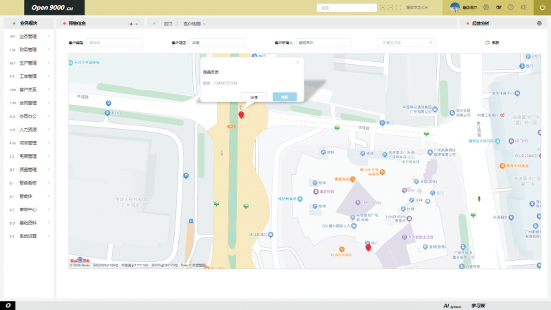Click the 详情 button in popup
Image resolution: width=551 pixels, height=310 pixels.
254,97
